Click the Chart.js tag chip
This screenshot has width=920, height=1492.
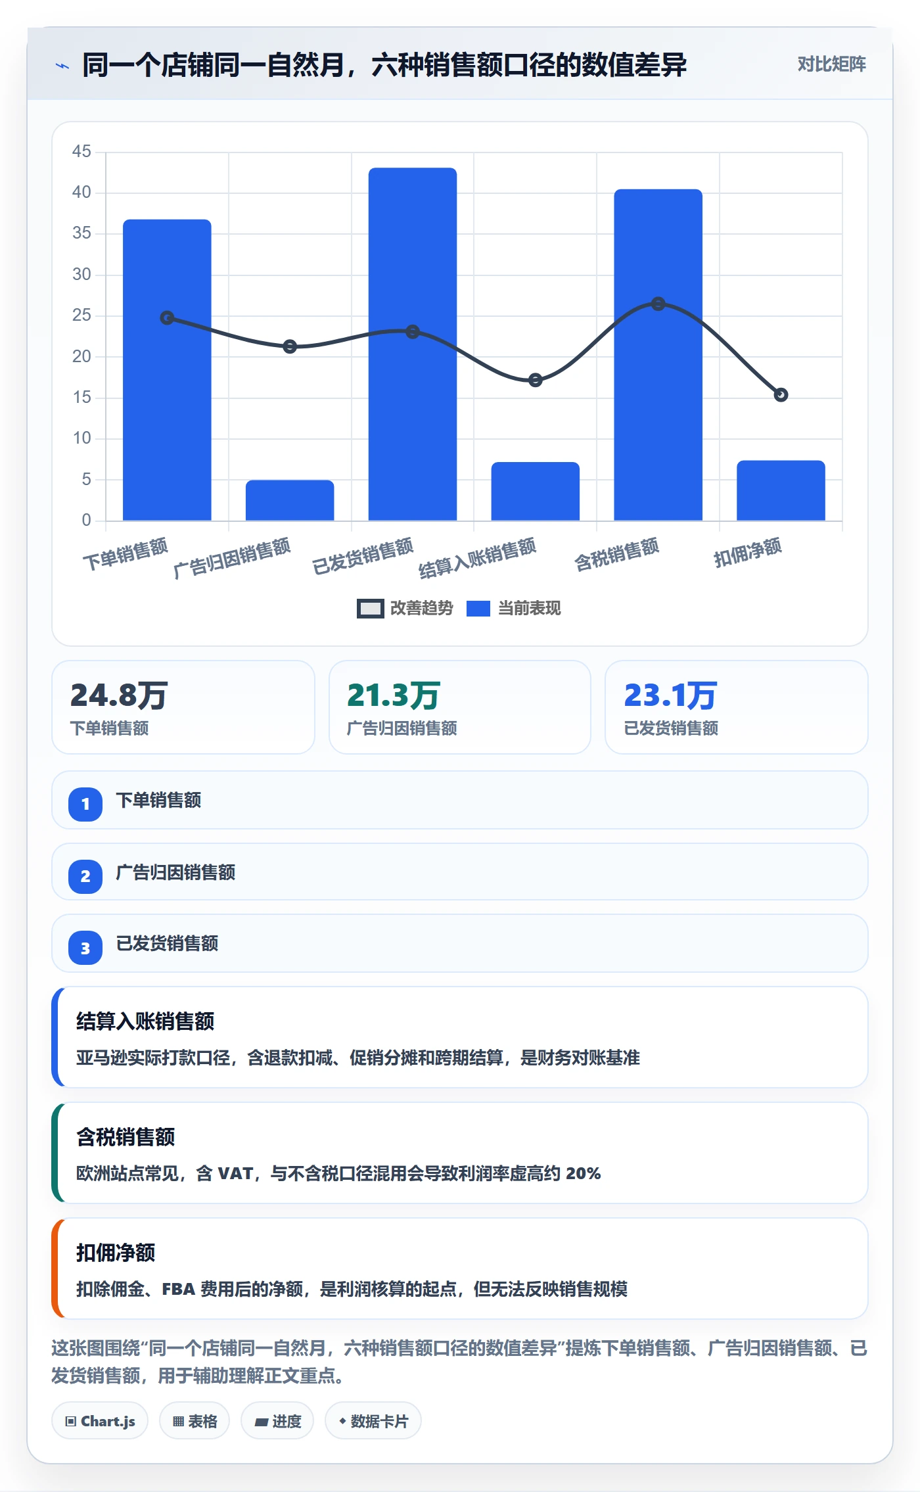tap(100, 1421)
